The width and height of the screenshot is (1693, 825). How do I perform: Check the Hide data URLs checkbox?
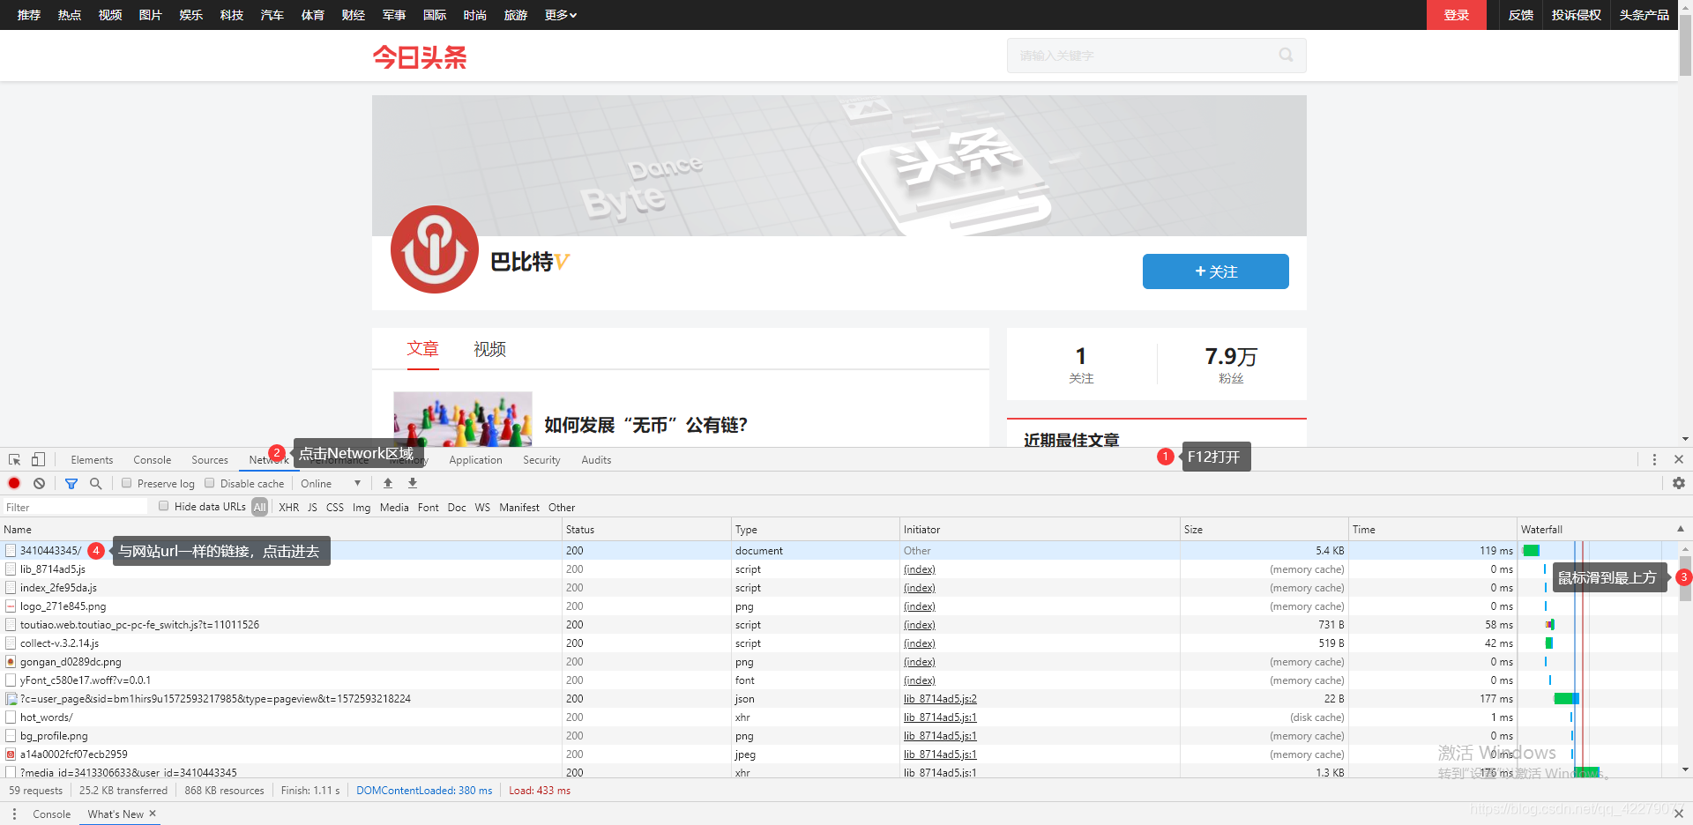164,506
